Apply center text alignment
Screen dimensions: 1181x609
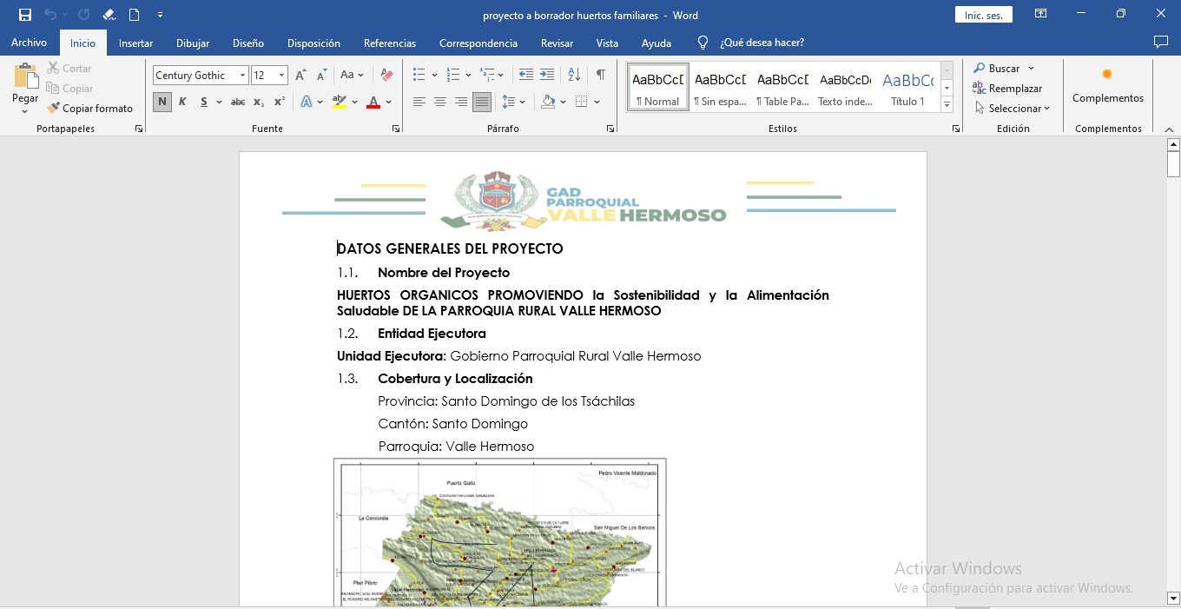(440, 103)
